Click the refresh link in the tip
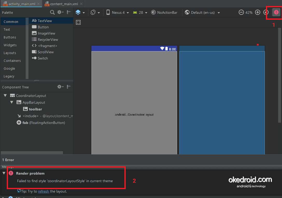Image resolution: width=282 pixels, height=198 pixels. tap(43, 191)
